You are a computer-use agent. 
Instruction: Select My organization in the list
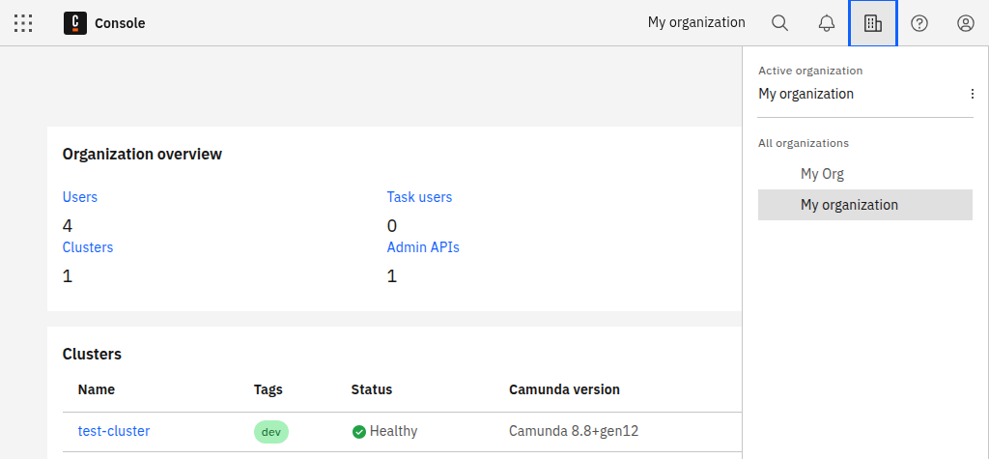coord(849,205)
